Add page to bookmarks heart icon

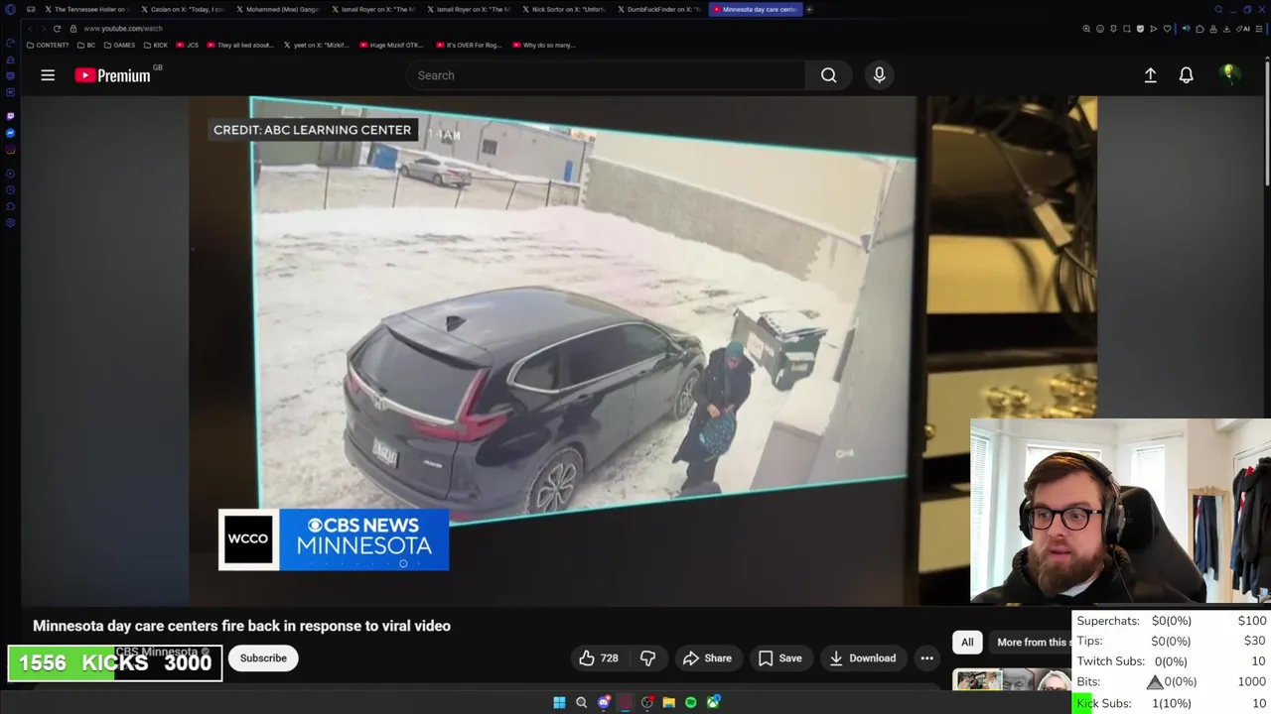(x=1167, y=29)
